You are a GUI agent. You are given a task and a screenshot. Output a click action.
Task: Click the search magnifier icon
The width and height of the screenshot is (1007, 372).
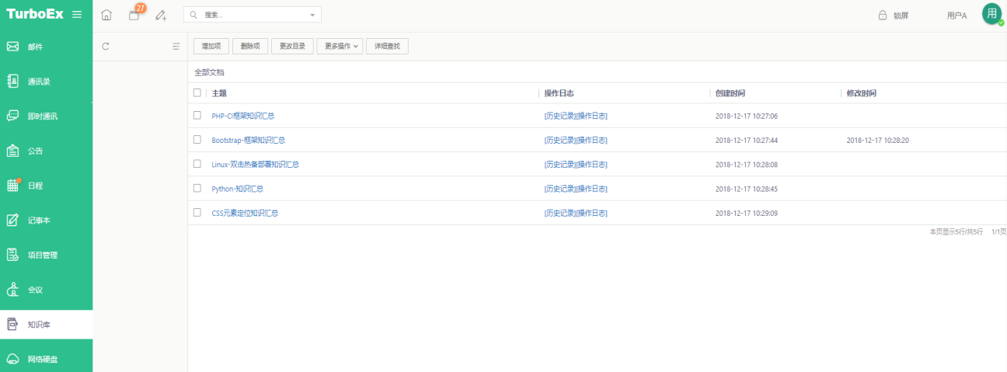pos(193,15)
